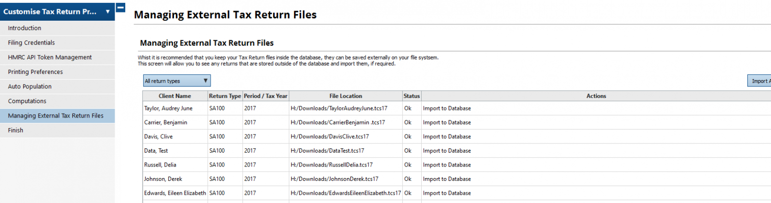Select Managing External Tax Return Files item
This screenshot has width=771, height=203.
click(55, 116)
